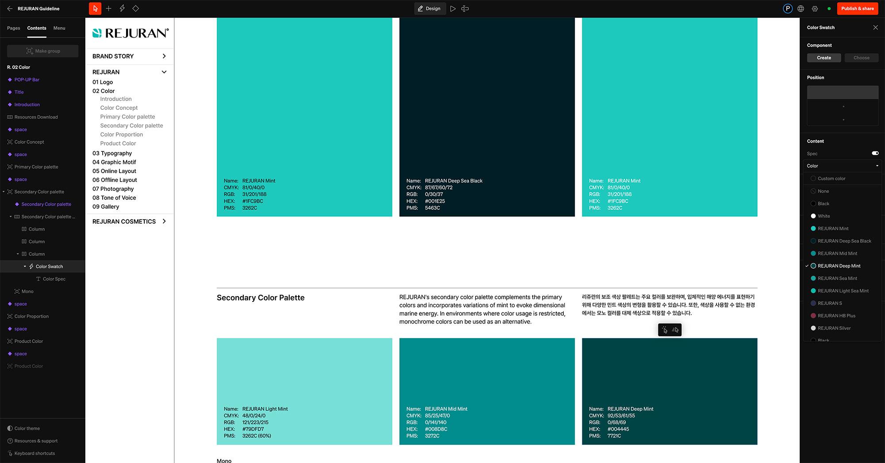Toggle the Spec switch
The image size is (885, 463).
[875, 153]
